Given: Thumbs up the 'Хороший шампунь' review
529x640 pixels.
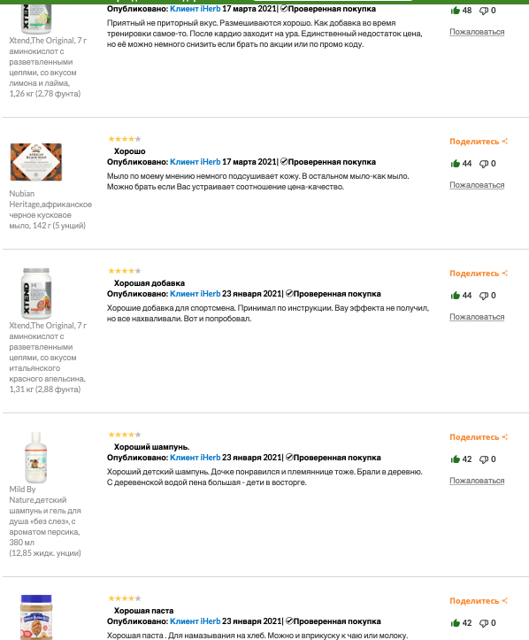Looking at the screenshot, I should coord(456,459).
